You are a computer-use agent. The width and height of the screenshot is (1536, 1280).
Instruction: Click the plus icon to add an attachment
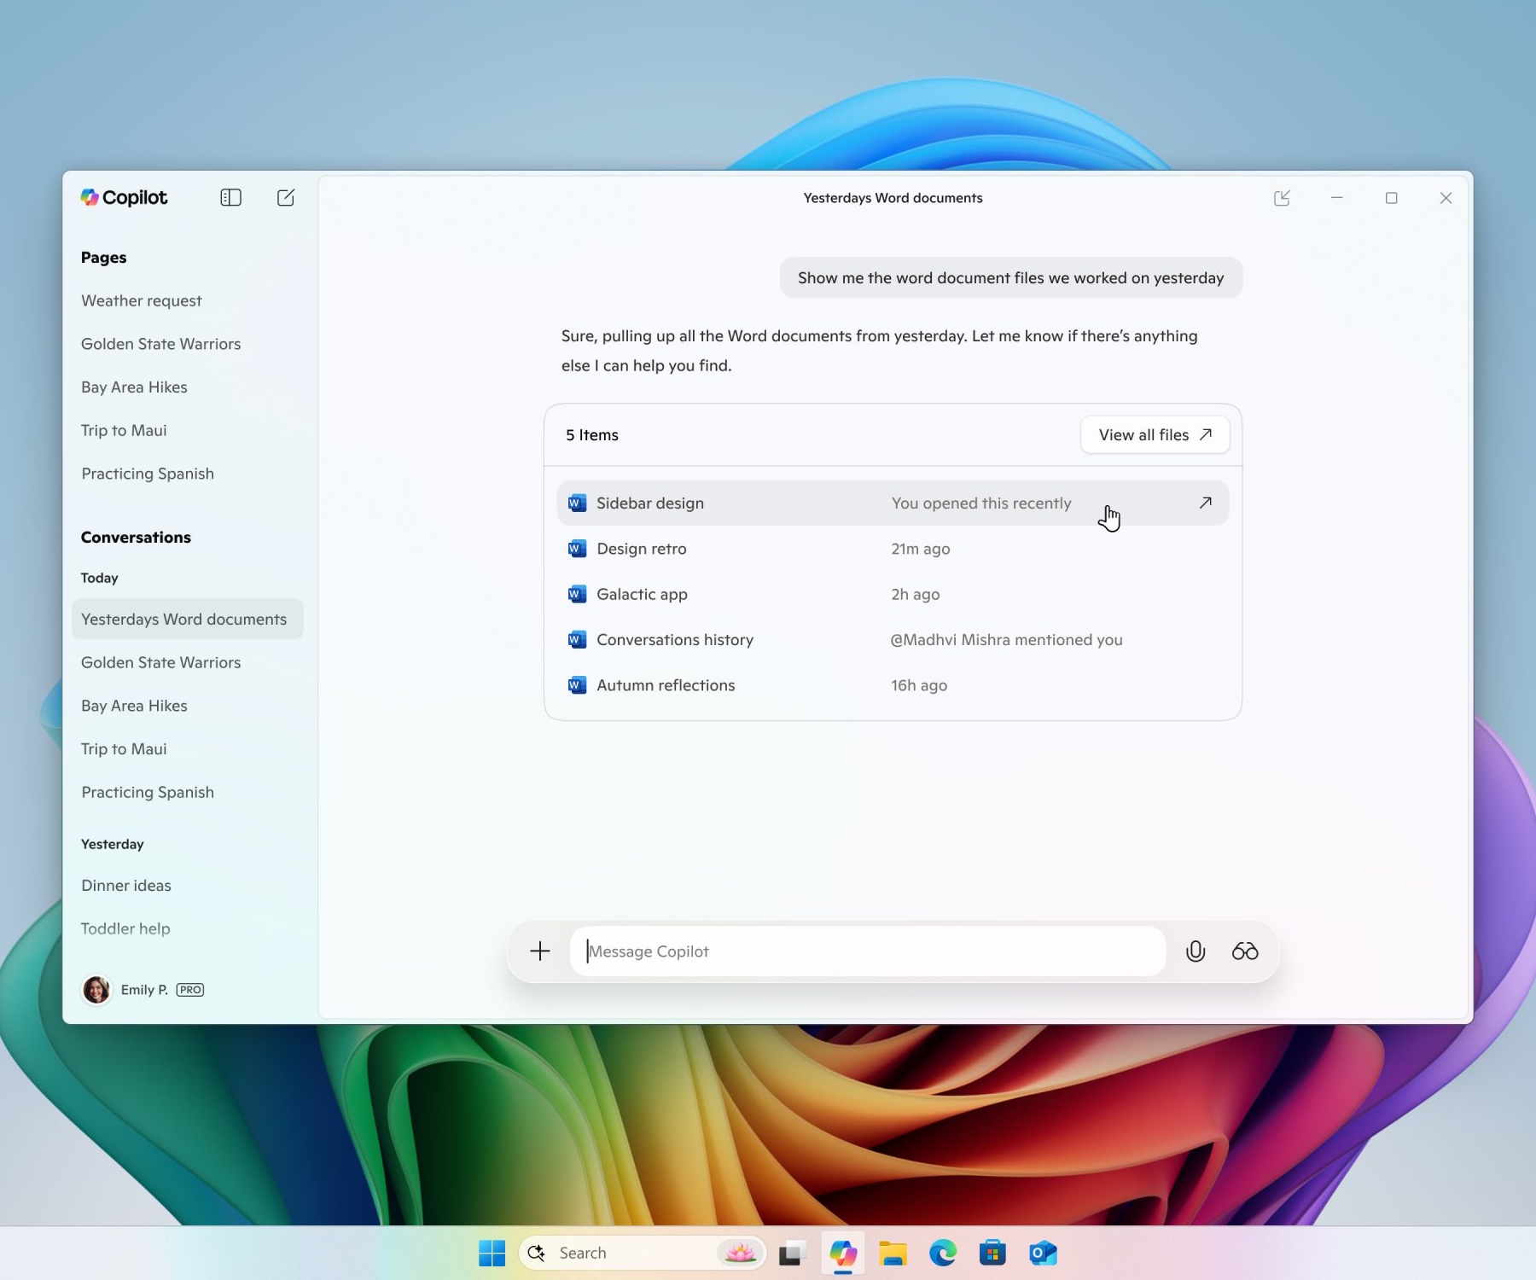pyautogui.click(x=539, y=951)
